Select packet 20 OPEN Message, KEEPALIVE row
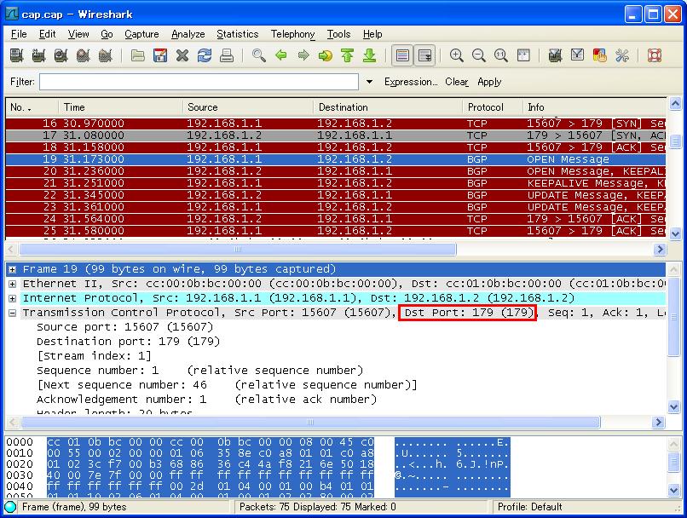Viewport: 687px width, 518px height. (336, 171)
